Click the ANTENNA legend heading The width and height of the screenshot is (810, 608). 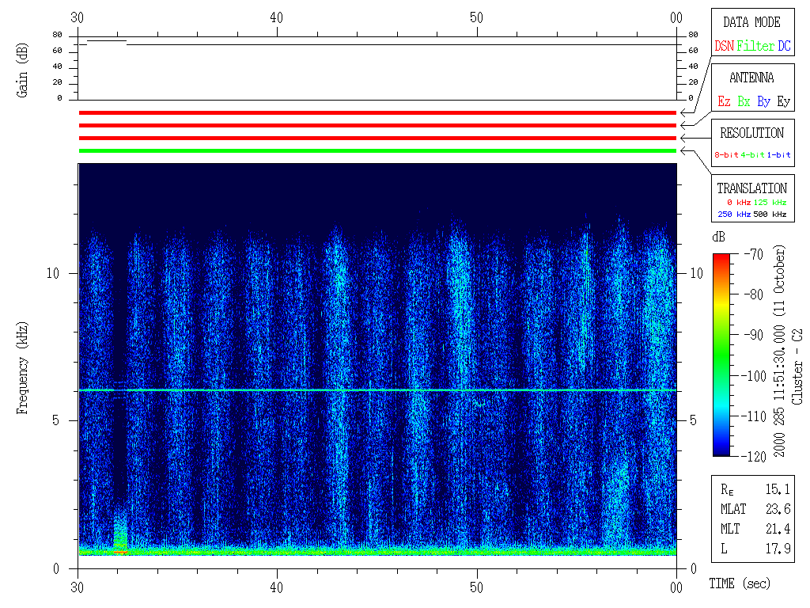[751, 78]
